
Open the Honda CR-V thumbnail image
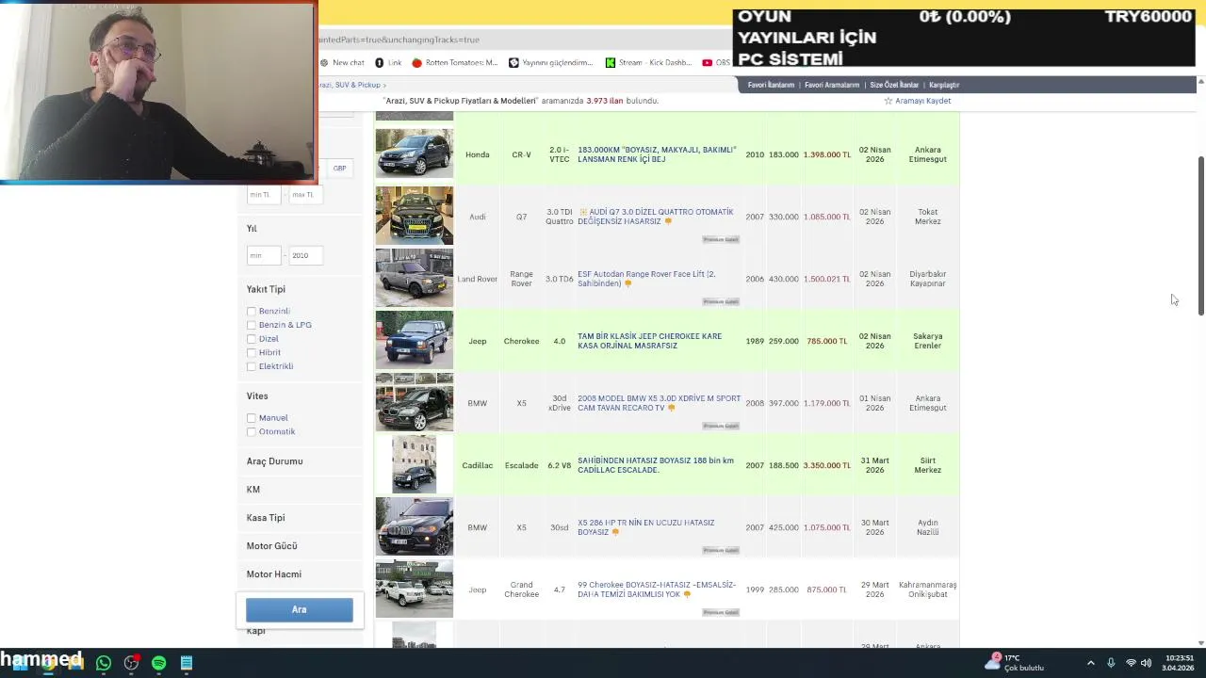[x=414, y=153]
